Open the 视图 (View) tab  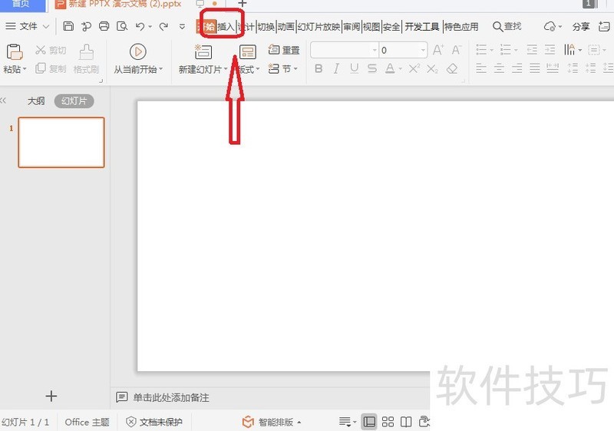click(x=371, y=27)
